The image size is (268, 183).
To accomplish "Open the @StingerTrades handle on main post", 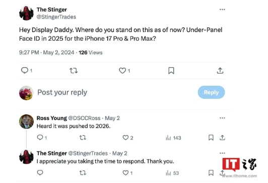I will [x=56, y=17].
